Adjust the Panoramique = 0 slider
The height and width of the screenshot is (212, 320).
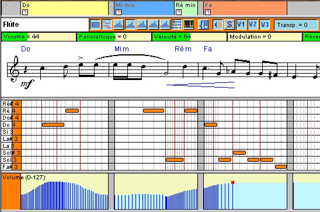click(x=114, y=37)
